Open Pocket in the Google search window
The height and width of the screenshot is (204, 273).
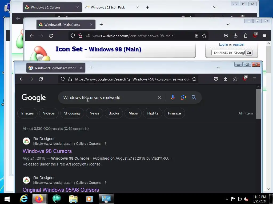[216, 79]
